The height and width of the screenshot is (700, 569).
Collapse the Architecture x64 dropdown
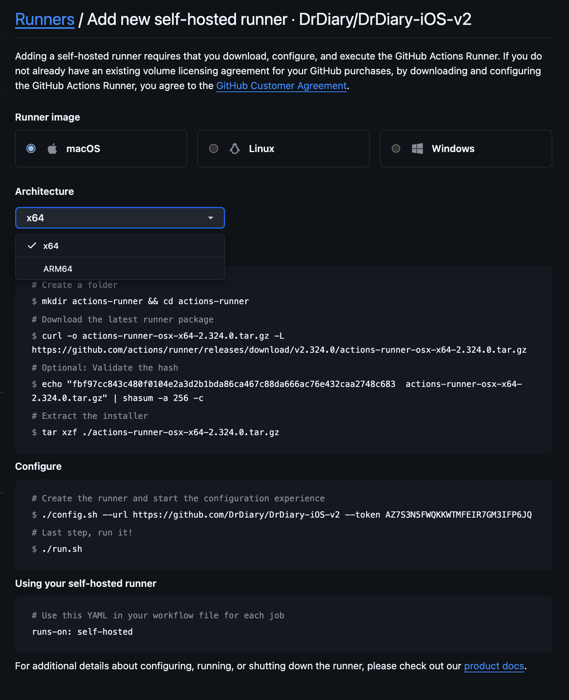click(x=120, y=218)
